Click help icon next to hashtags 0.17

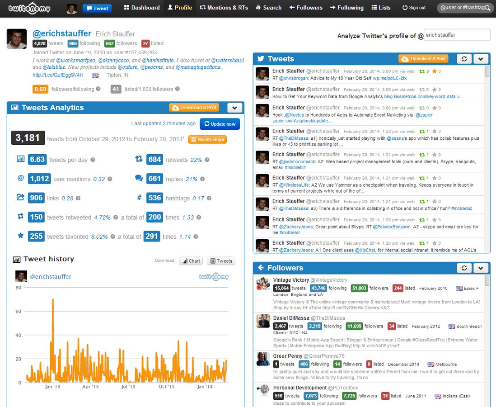click(x=209, y=198)
